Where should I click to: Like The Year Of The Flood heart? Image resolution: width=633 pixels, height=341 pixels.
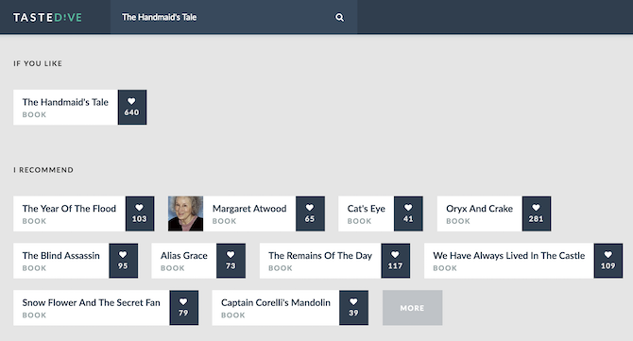click(140, 213)
